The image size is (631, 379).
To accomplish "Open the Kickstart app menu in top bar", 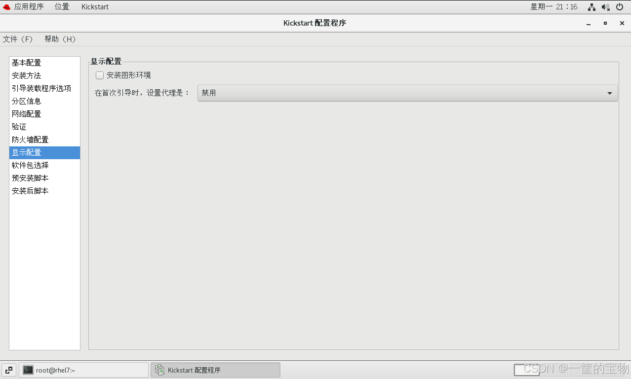I will pos(95,7).
